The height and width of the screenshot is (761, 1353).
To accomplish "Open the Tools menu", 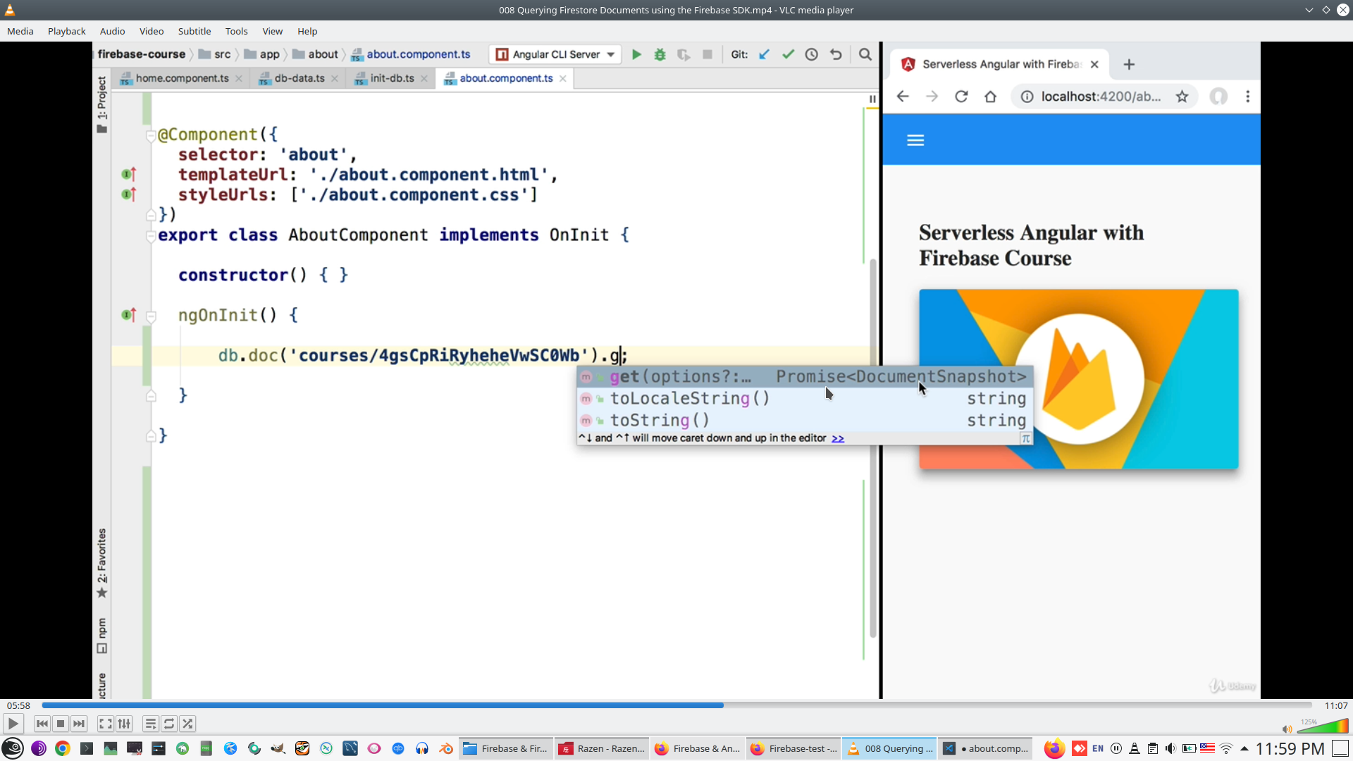I will 236,31.
